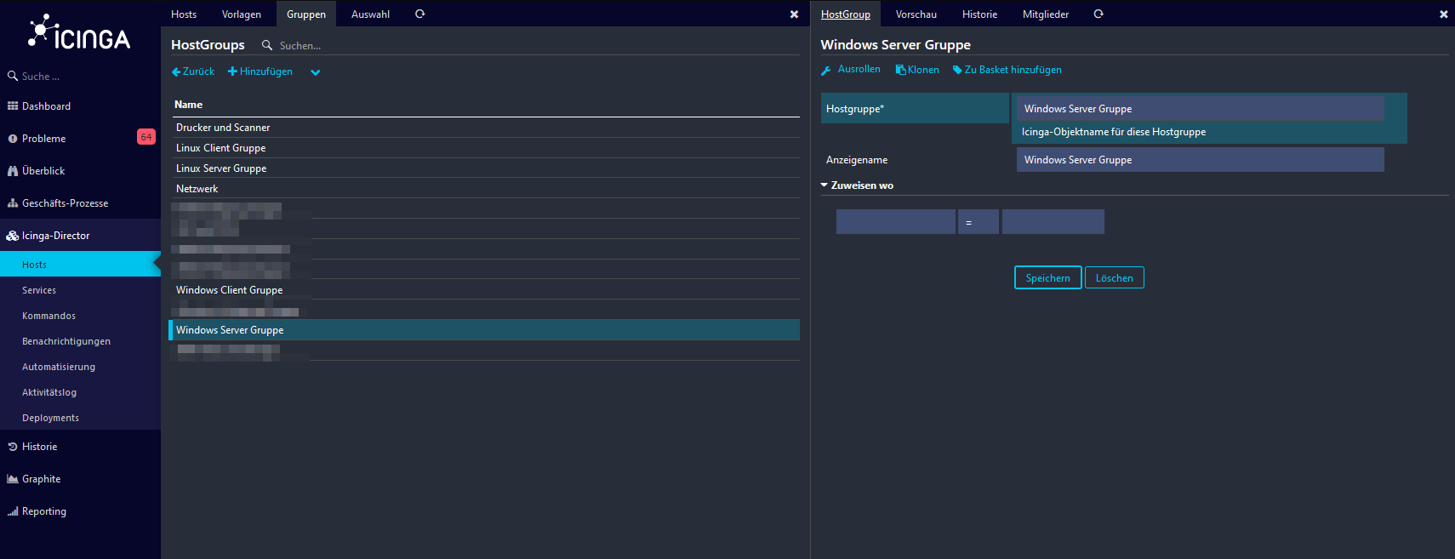The height and width of the screenshot is (559, 1455).
Task: Select Aktivitätslog in the Director submenu
Action: click(49, 392)
